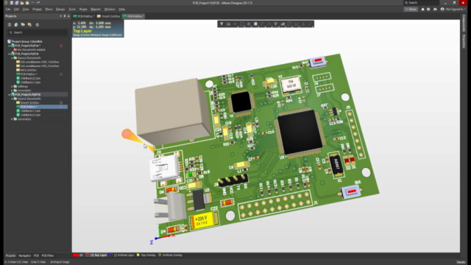
Task: Switch to the PCB Filter panel tab
Action: [47, 255]
